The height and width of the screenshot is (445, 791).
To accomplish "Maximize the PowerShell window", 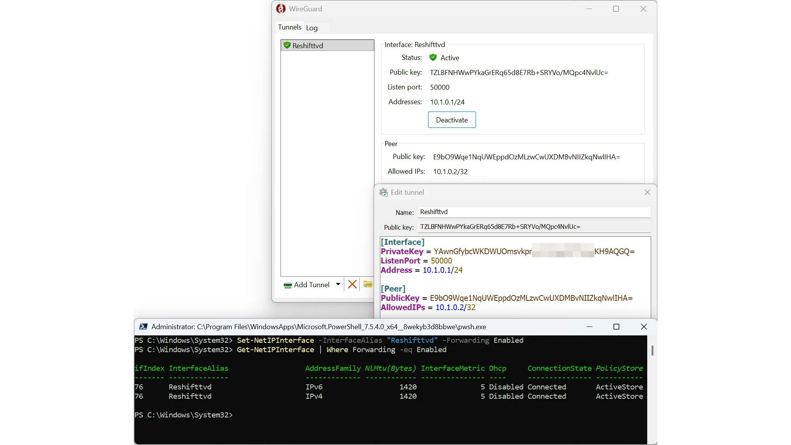I will tap(616, 327).
